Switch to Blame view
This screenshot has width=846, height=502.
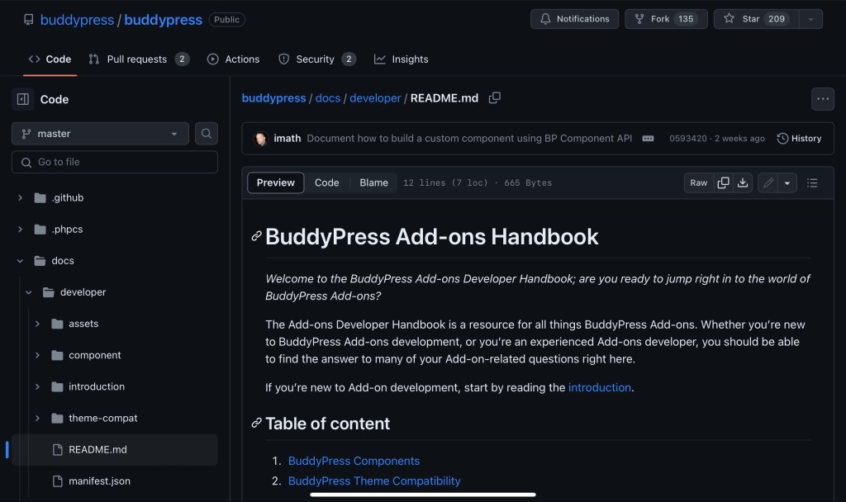pos(373,182)
